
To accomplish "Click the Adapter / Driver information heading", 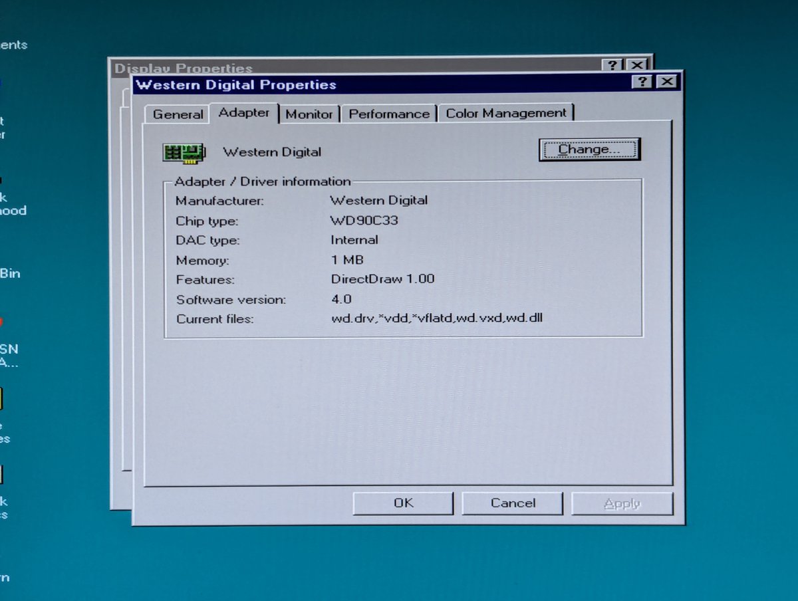I will point(262,181).
